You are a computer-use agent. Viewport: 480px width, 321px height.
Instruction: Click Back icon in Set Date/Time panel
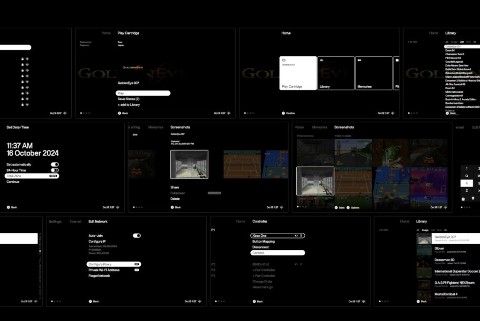(x=8, y=207)
